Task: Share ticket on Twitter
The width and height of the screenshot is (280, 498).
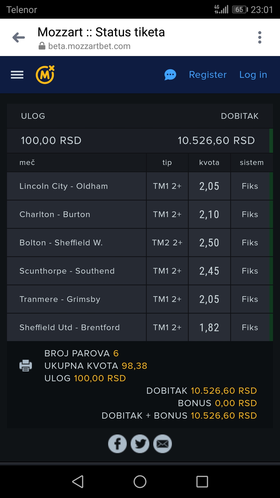Action: pyautogui.click(x=140, y=444)
